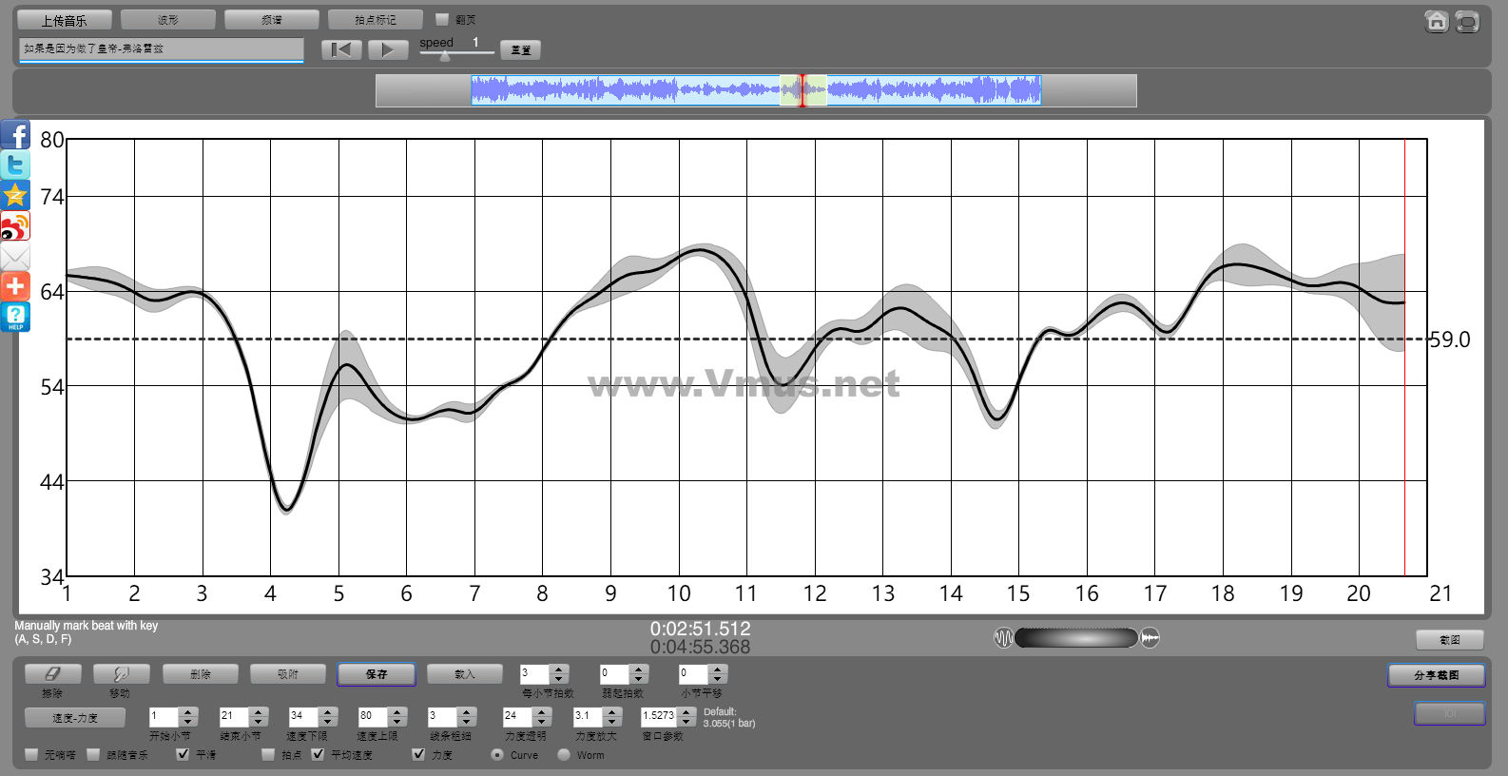Open the blue HELP icon
This screenshot has width=1508, height=776.
click(x=15, y=318)
